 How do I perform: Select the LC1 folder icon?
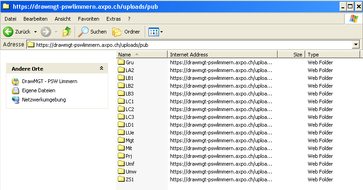tap(121, 101)
